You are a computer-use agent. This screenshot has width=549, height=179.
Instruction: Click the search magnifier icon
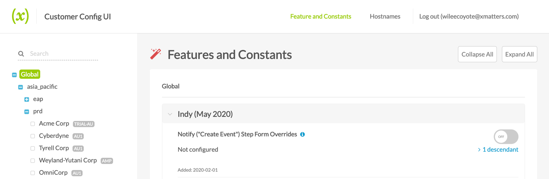21,54
